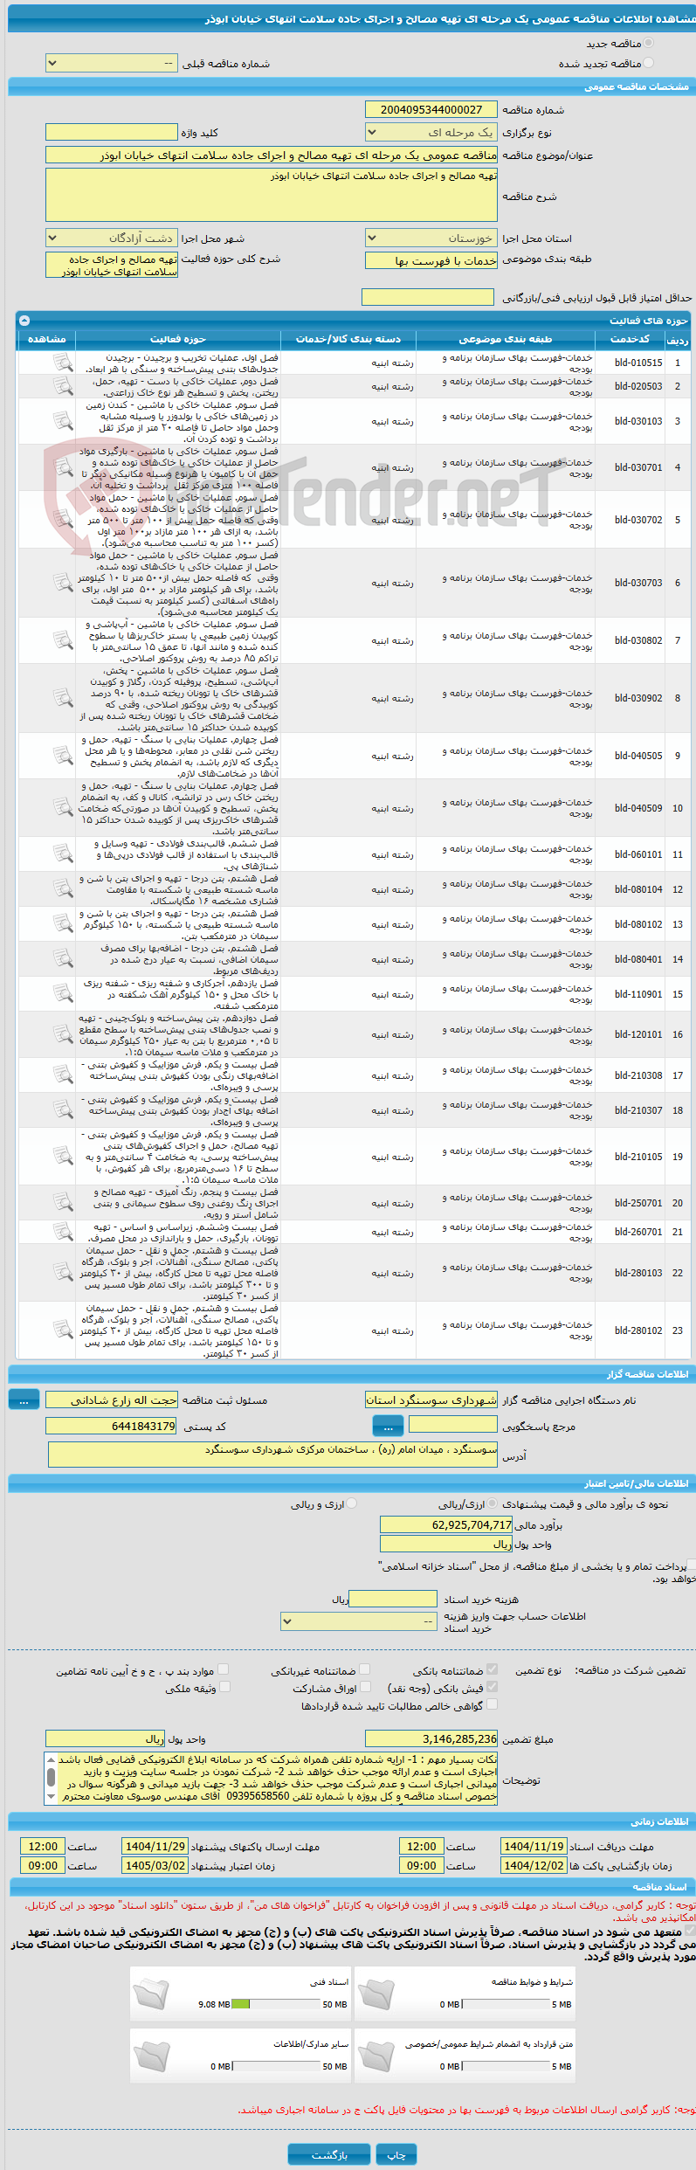The image size is (696, 2170).
Task: Toggle the فیش بانکی (وجه نقد) checkbox
Action: click(492, 1686)
